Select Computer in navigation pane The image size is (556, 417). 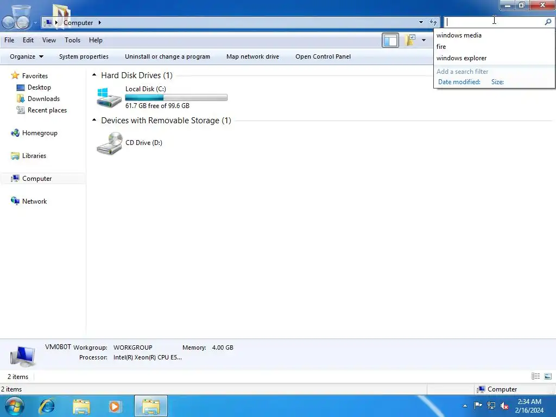point(37,179)
